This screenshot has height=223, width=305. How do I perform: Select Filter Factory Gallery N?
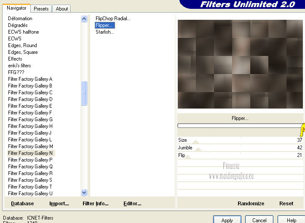(31, 153)
